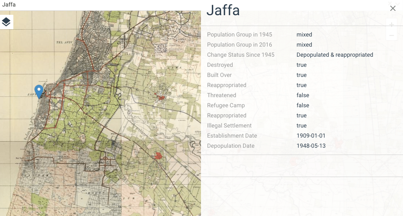Close the Jaffa details panel
The image size is (403, 216).
(393, 8)
